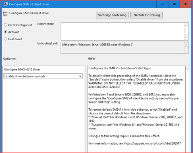Click the 'Kommentar:' label
193x153 pixels.
[x=46, y=24]
